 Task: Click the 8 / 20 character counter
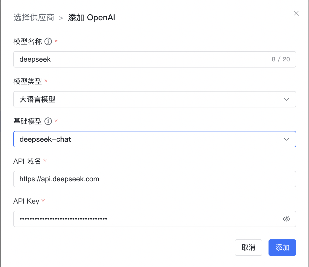click(x=281, y=59)
